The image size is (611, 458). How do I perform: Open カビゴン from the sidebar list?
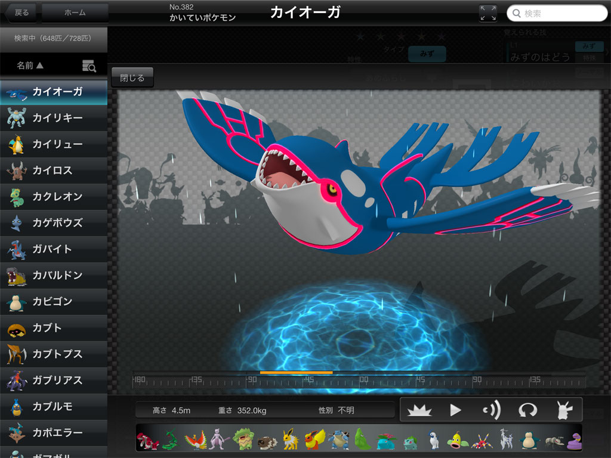[x=54, y=302]
